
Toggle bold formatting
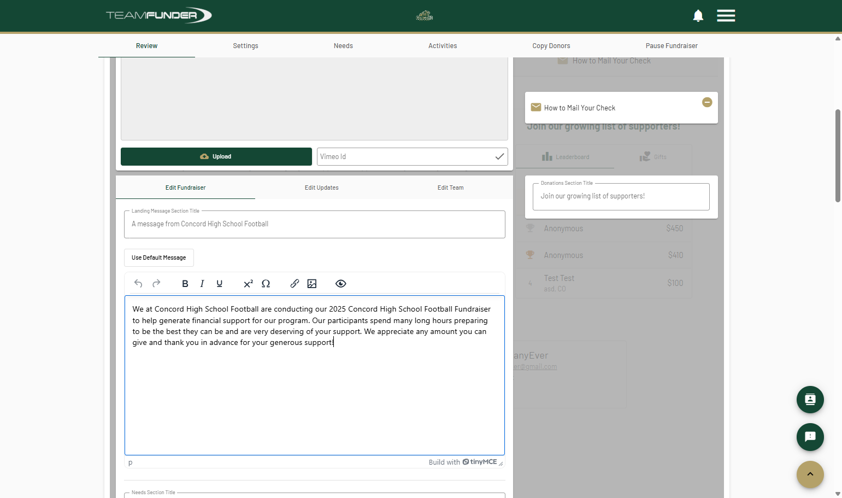pyautogui.click(x=185, y=283)
